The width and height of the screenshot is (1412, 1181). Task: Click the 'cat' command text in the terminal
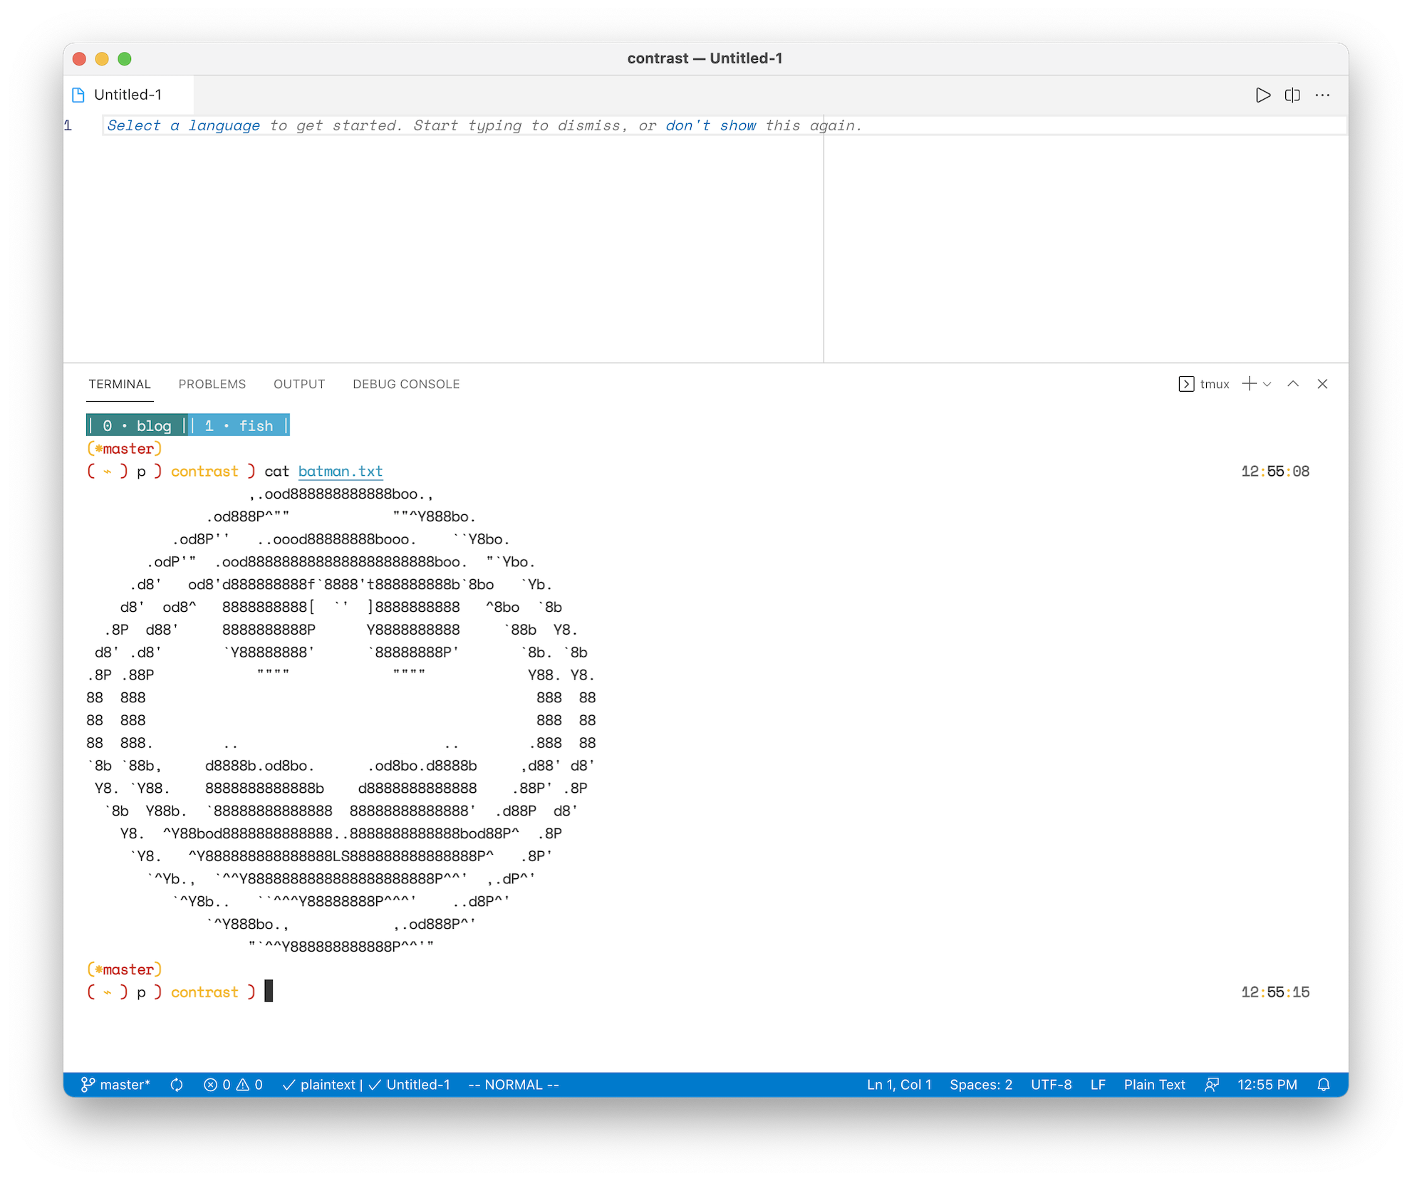coord(276,471)
